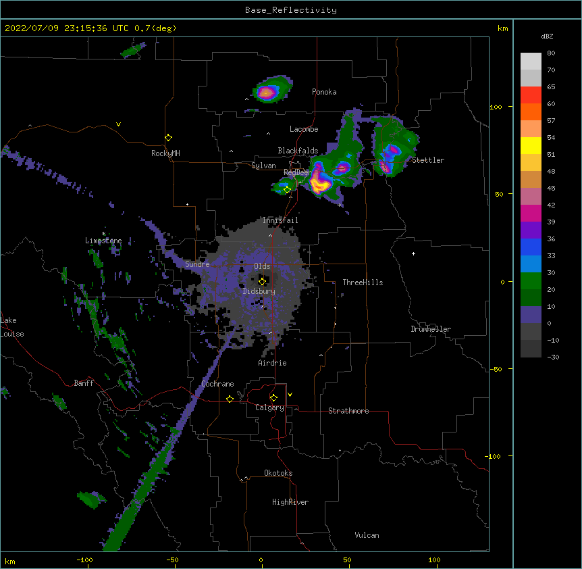
Task: Click the green swatch at 30 dBZ
Action: (531, 281)
